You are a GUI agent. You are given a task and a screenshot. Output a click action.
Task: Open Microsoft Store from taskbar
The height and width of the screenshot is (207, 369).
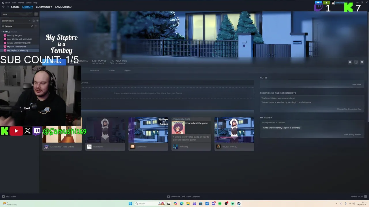(x=201, y=204)
